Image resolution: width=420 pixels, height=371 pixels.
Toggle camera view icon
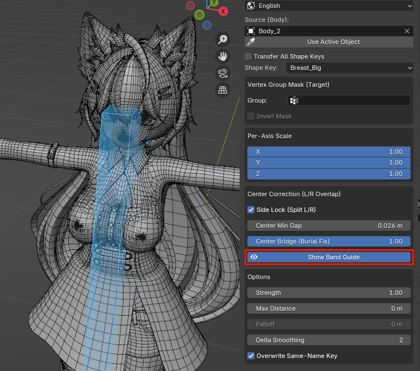tap(223, 73)
